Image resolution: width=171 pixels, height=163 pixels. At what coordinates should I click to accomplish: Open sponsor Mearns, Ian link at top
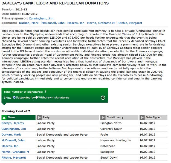[77, 23]
